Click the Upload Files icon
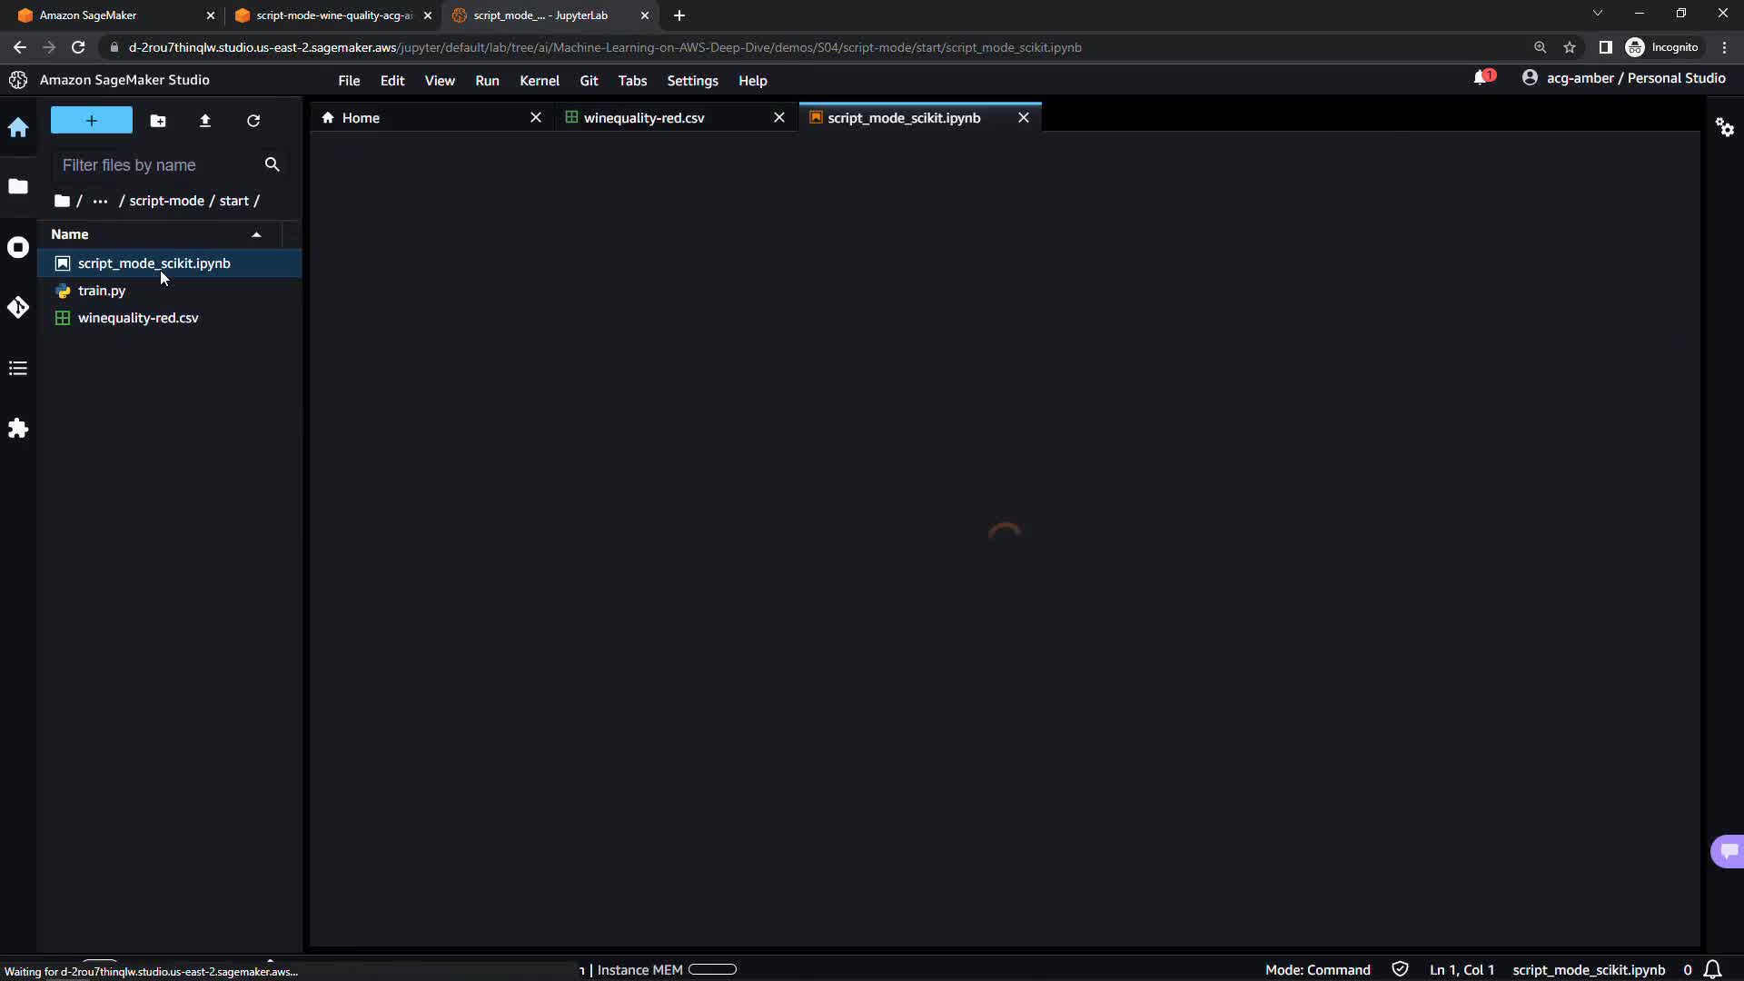 coord(205,121)
